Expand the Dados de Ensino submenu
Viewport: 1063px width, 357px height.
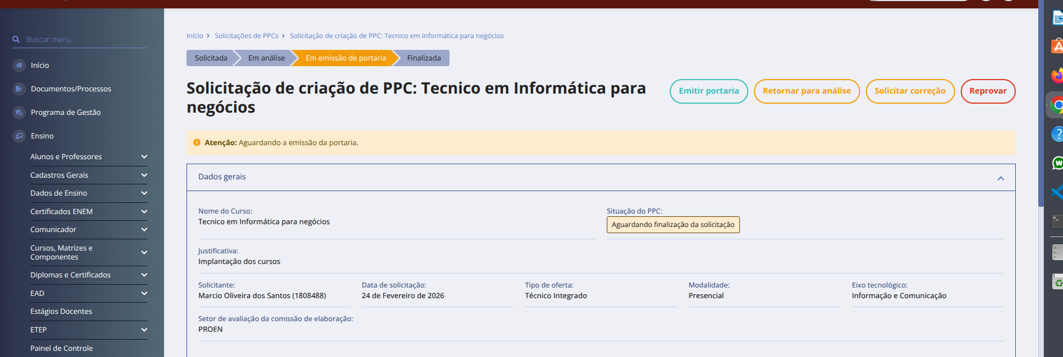(x=144, y=193)
